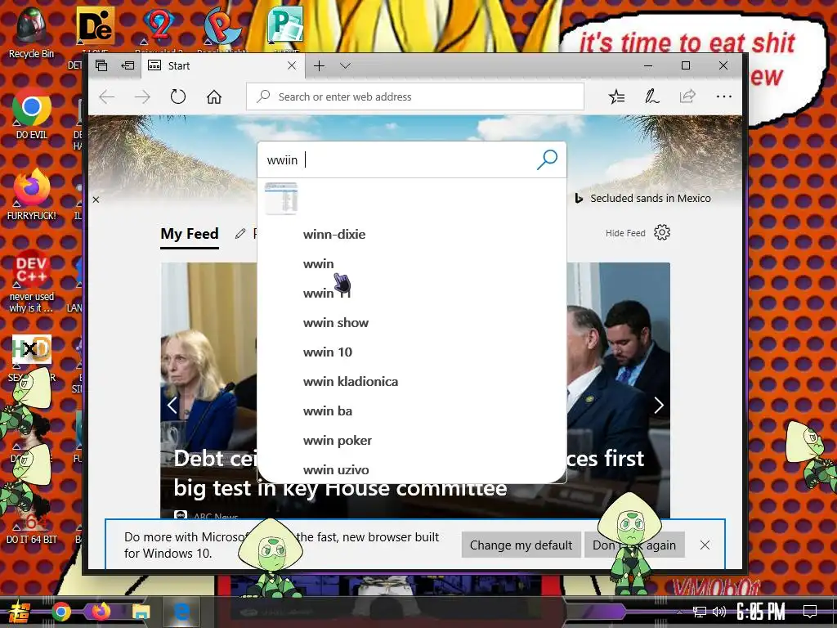Select the Start tab
This screenshot has height=628, width=837.
coord(222,65)
